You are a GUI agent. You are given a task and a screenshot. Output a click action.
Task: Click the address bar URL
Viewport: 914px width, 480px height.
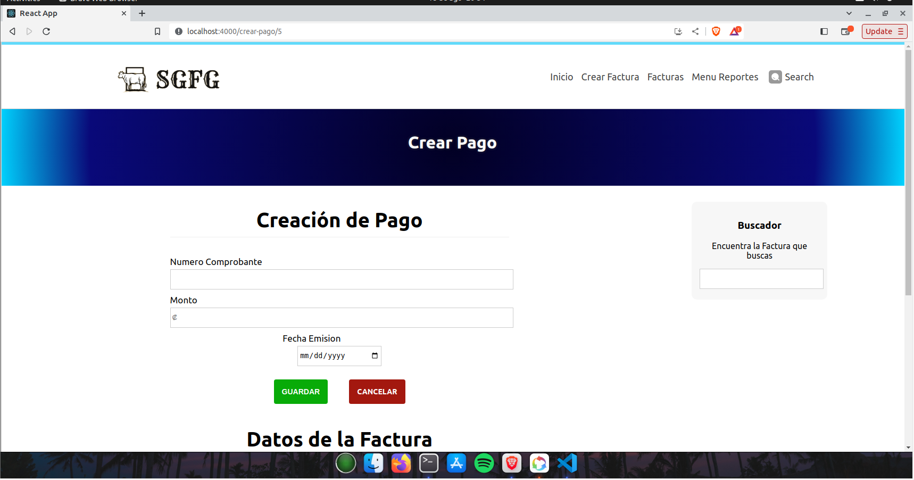(235, 31)
